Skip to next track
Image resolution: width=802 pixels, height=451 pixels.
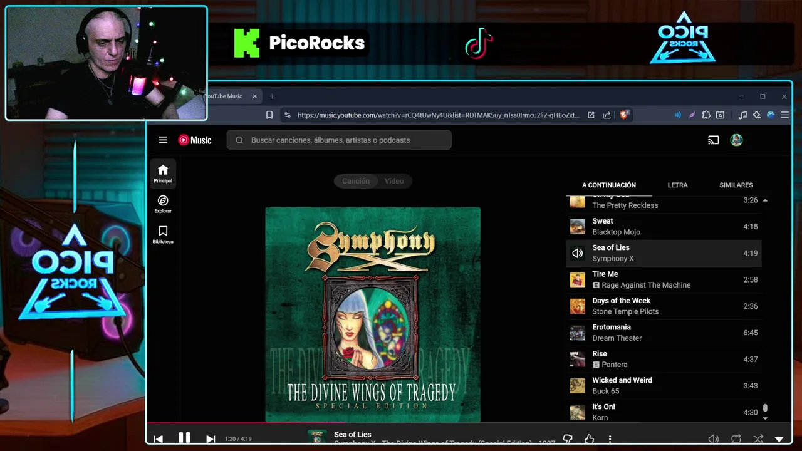211,438
